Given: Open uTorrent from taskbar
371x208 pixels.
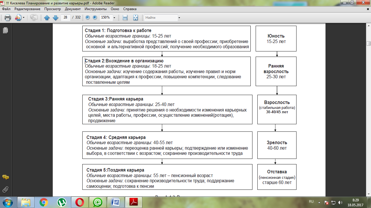Looking at the screenshot, I should (62, 202).
